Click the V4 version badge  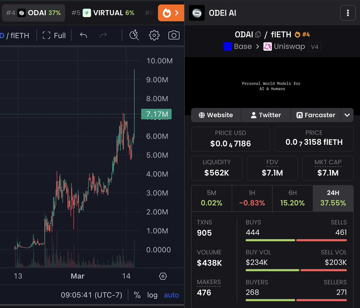[315, 47]
